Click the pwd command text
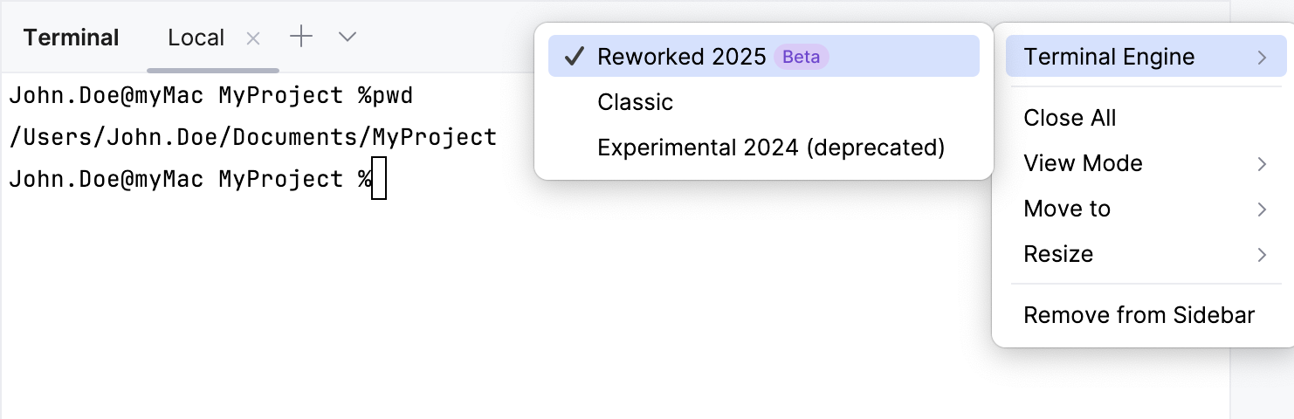The width and height of the screenshot is (1294, 419). coord(393,95)
